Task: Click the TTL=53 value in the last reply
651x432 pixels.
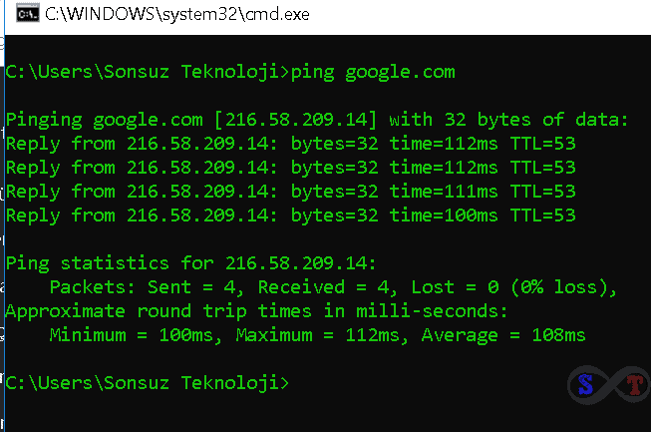Action: 543,215
